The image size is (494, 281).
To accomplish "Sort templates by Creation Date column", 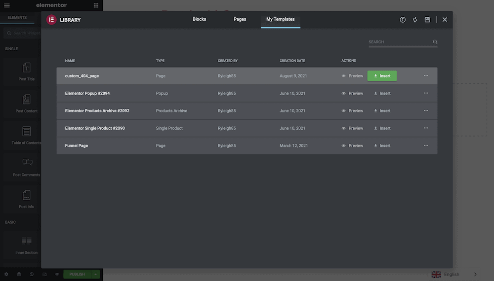I will click(x=292, y=61).
